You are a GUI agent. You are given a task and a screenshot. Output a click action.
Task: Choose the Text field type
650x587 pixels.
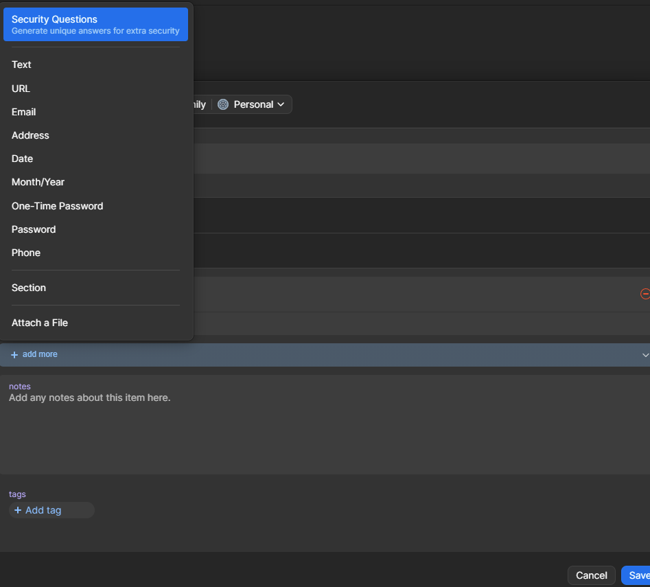[x=22, y=65]
